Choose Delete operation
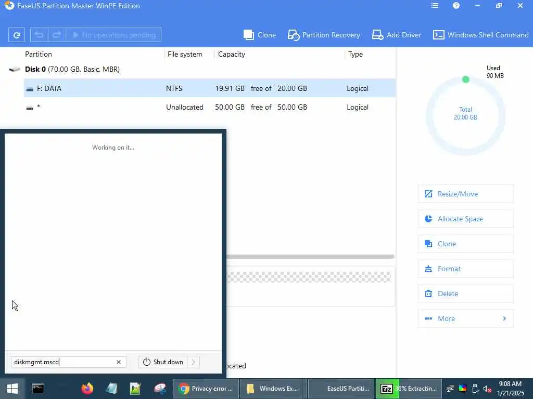The width and height of the screenshot is (533, 399). pos(465,294)
